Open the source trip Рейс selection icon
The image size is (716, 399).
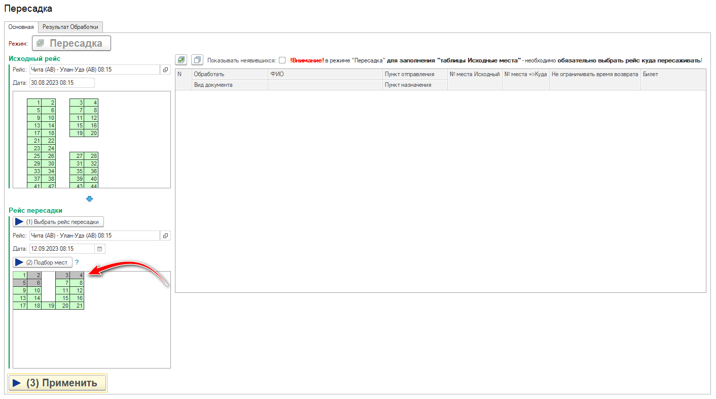tap(165, 70)
